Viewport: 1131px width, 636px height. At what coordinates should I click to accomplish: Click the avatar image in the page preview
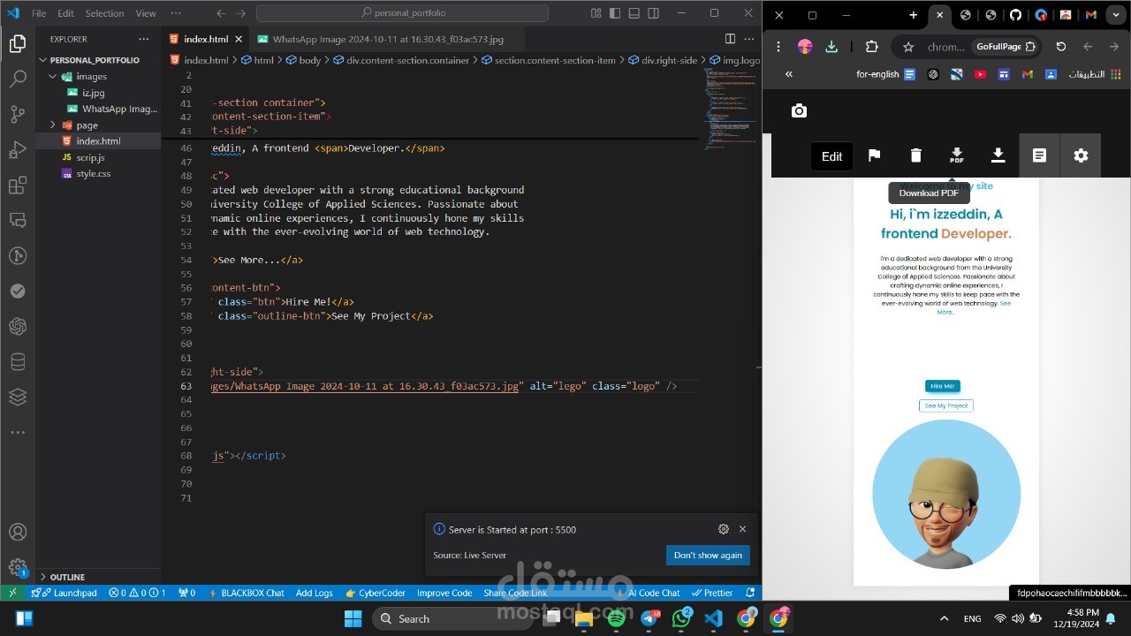pyautogui.click(x=946, y=494)
